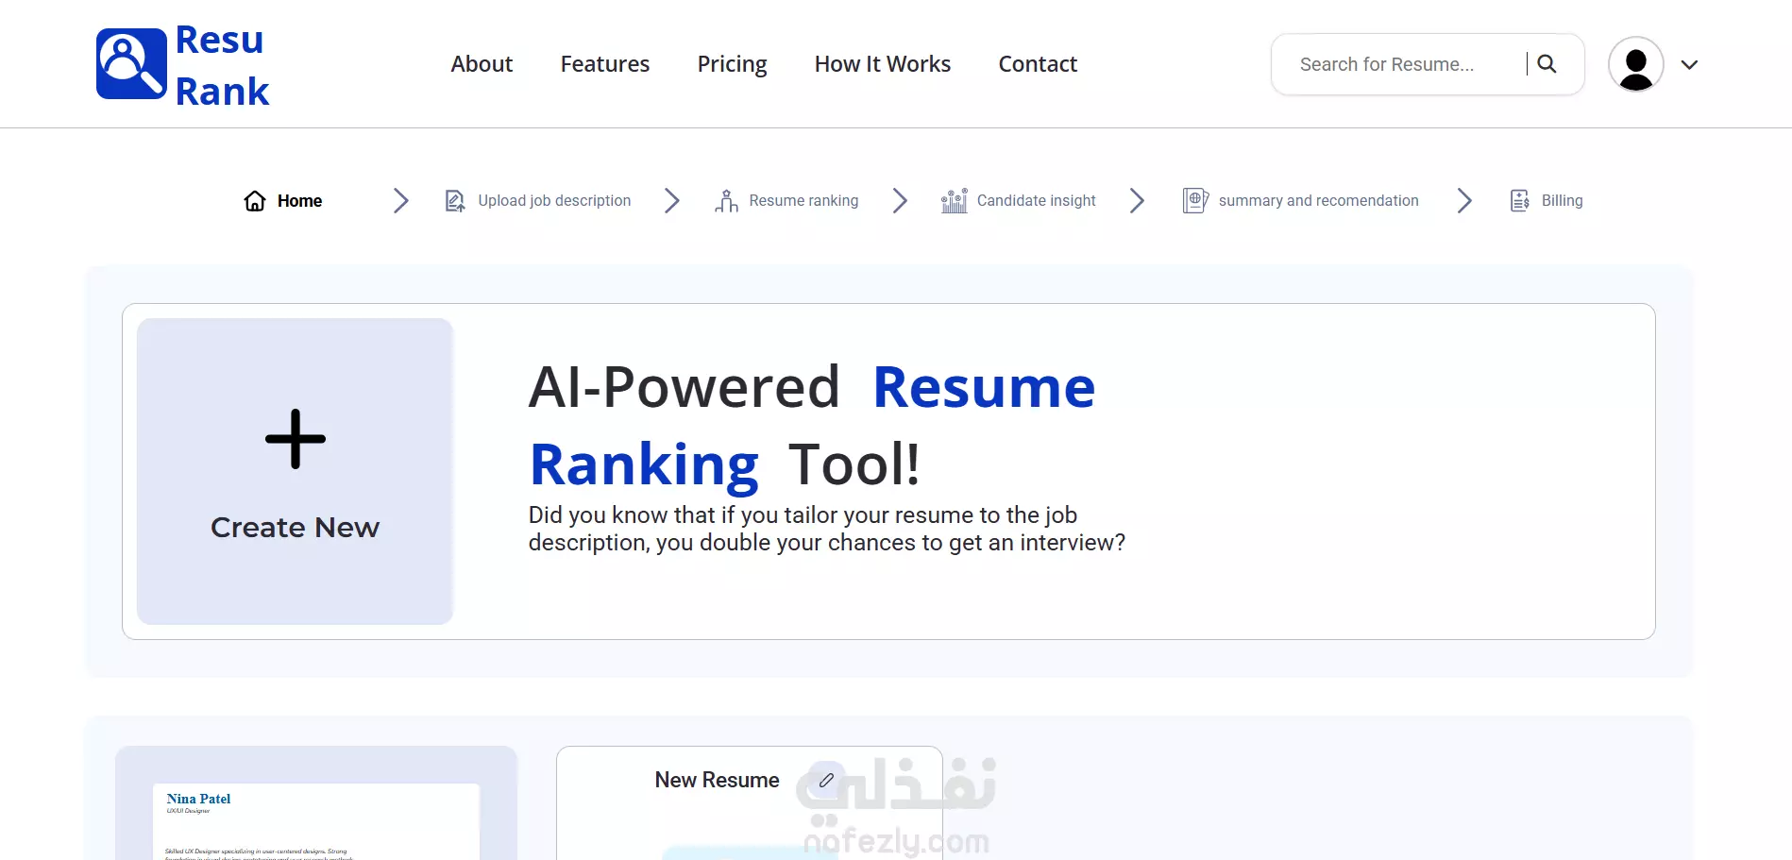Viewport: 1792px width, 860px height.
Task: Open the About page
Action: pos(482,64)
